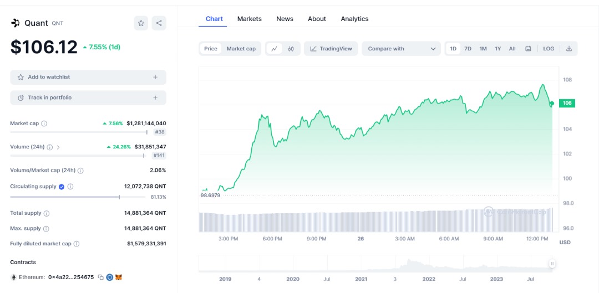
Task: Click Track in portfolio button
Action: (x=88, y=97)
